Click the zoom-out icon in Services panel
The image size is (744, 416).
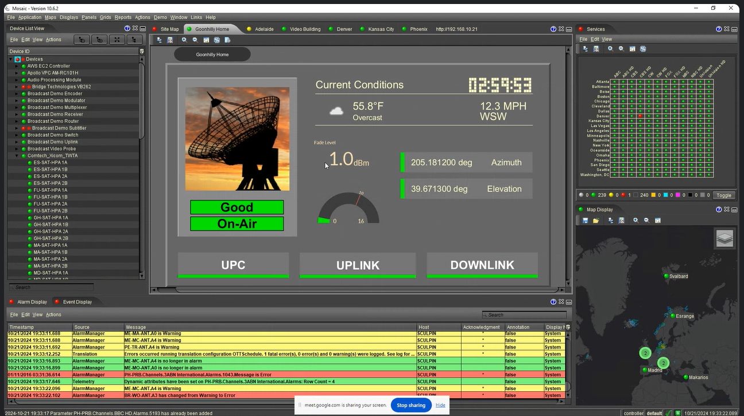621,49
